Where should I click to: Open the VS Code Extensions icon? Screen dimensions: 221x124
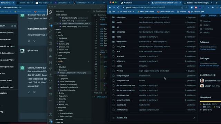tap(50, 37)
